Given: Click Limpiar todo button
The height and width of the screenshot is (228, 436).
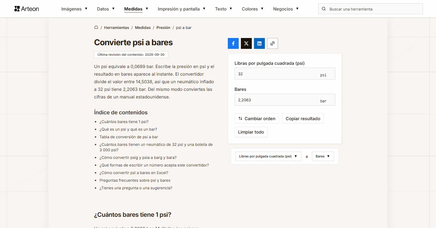Looking at the screenshot, I should (251, 132).
